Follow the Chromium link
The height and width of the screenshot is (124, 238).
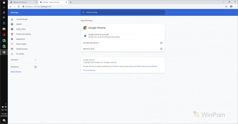(x=116, y=66)
